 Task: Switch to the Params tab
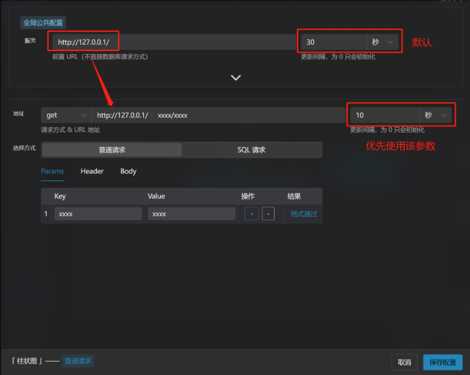coord(52,171)
